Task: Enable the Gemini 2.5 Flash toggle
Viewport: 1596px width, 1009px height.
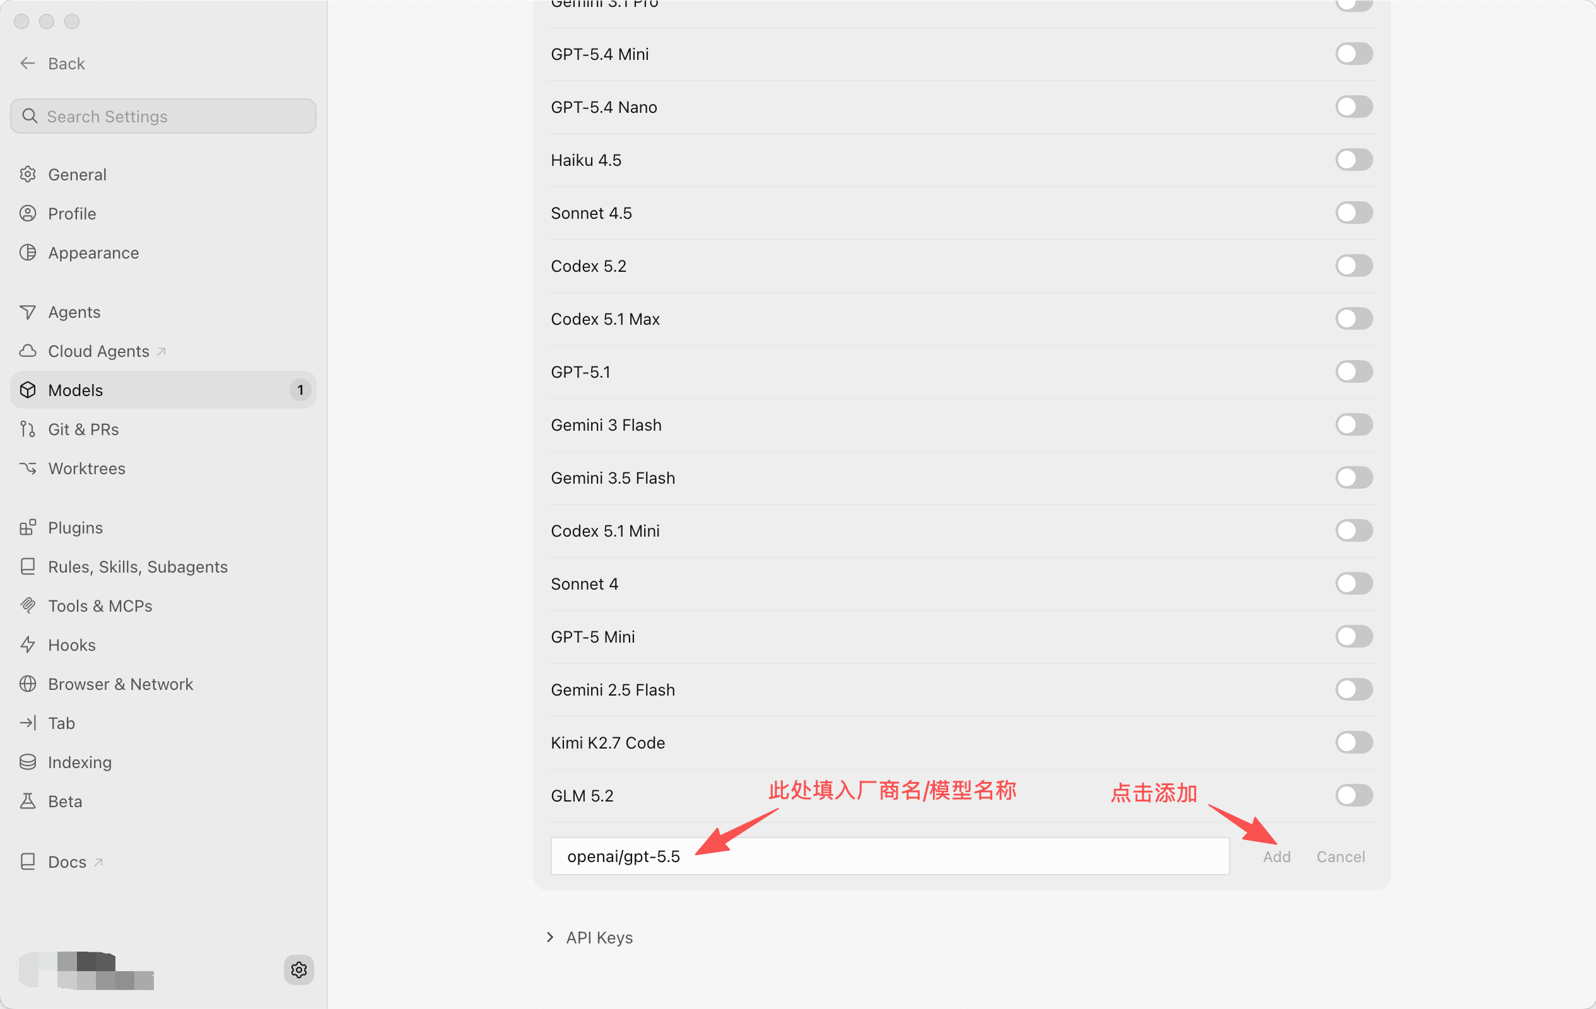Action: pos(1353,690)
